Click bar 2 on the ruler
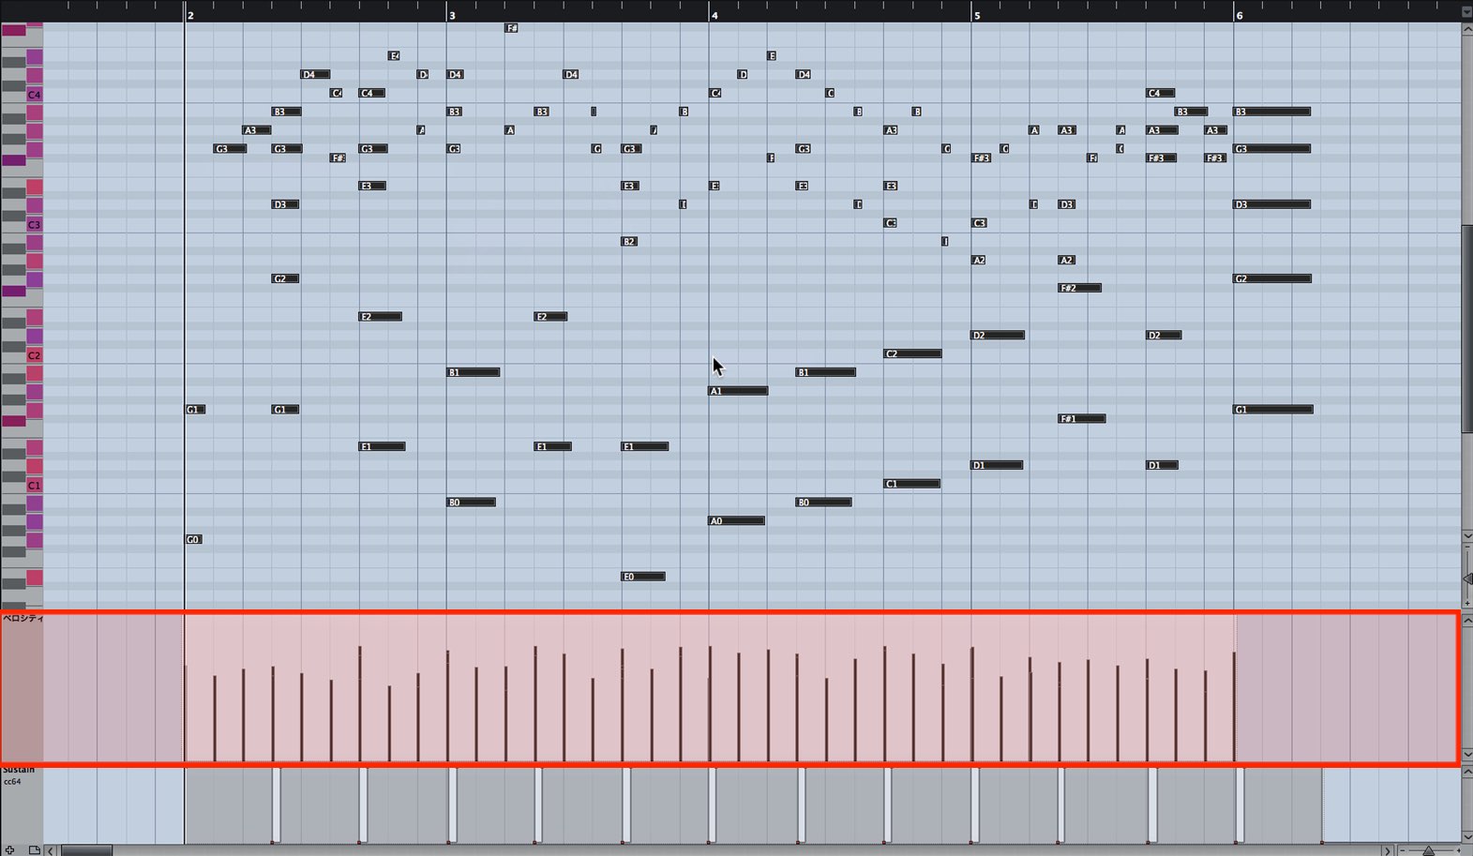The width and height of the screenshot is (1473, 856). (191, 15)
